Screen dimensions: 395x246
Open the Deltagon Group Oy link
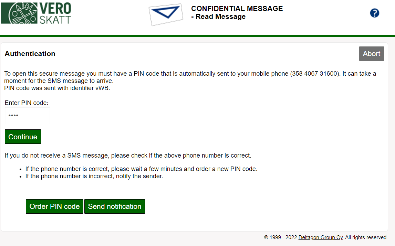click(x=320, y=237)
